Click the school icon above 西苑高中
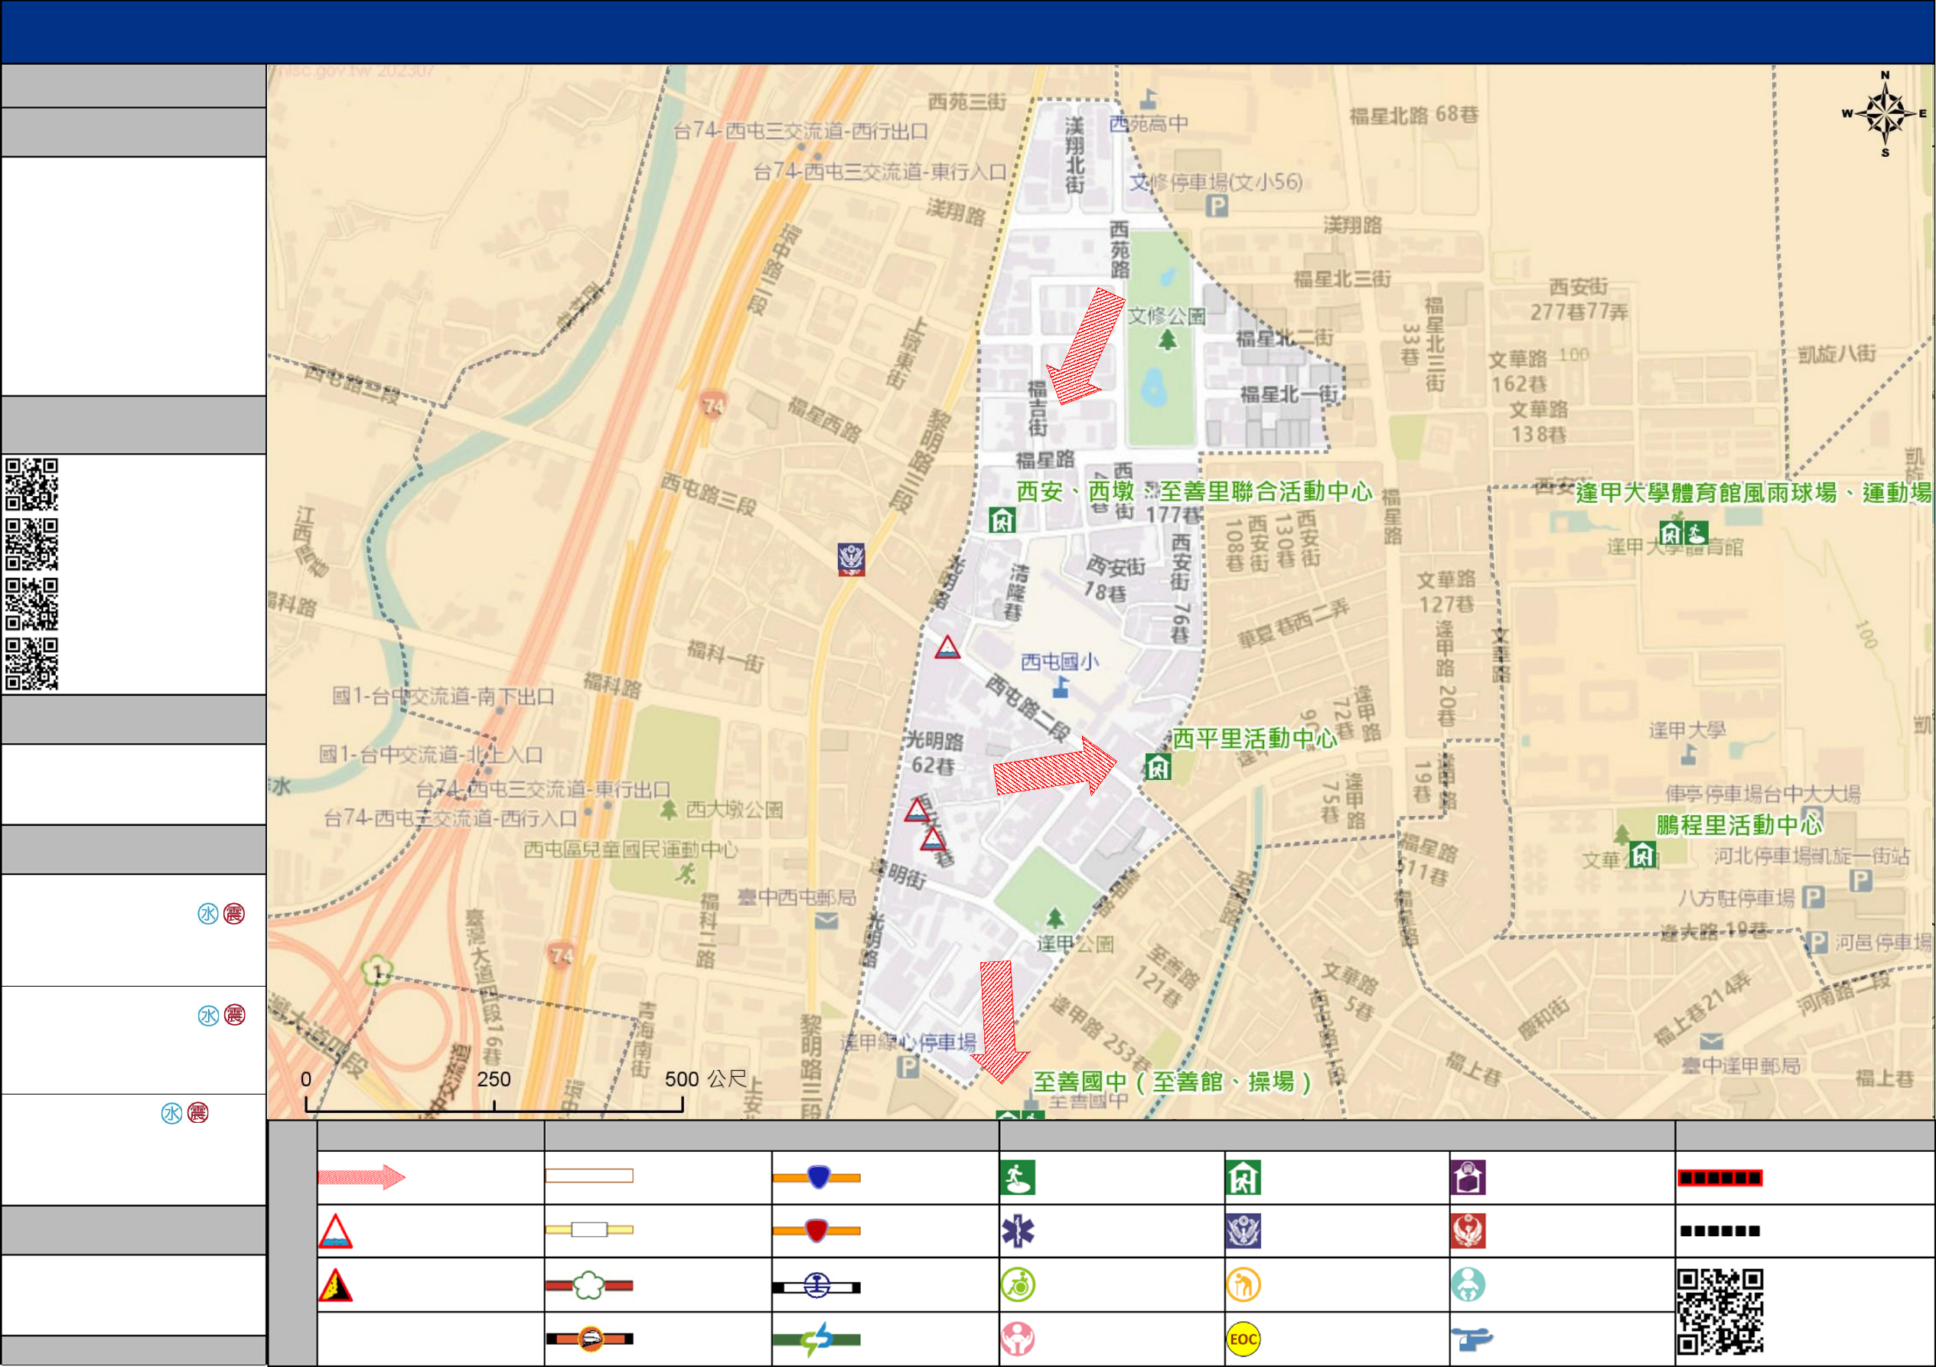This screenshot has height=1367, width=1936. click(1148, 100)
